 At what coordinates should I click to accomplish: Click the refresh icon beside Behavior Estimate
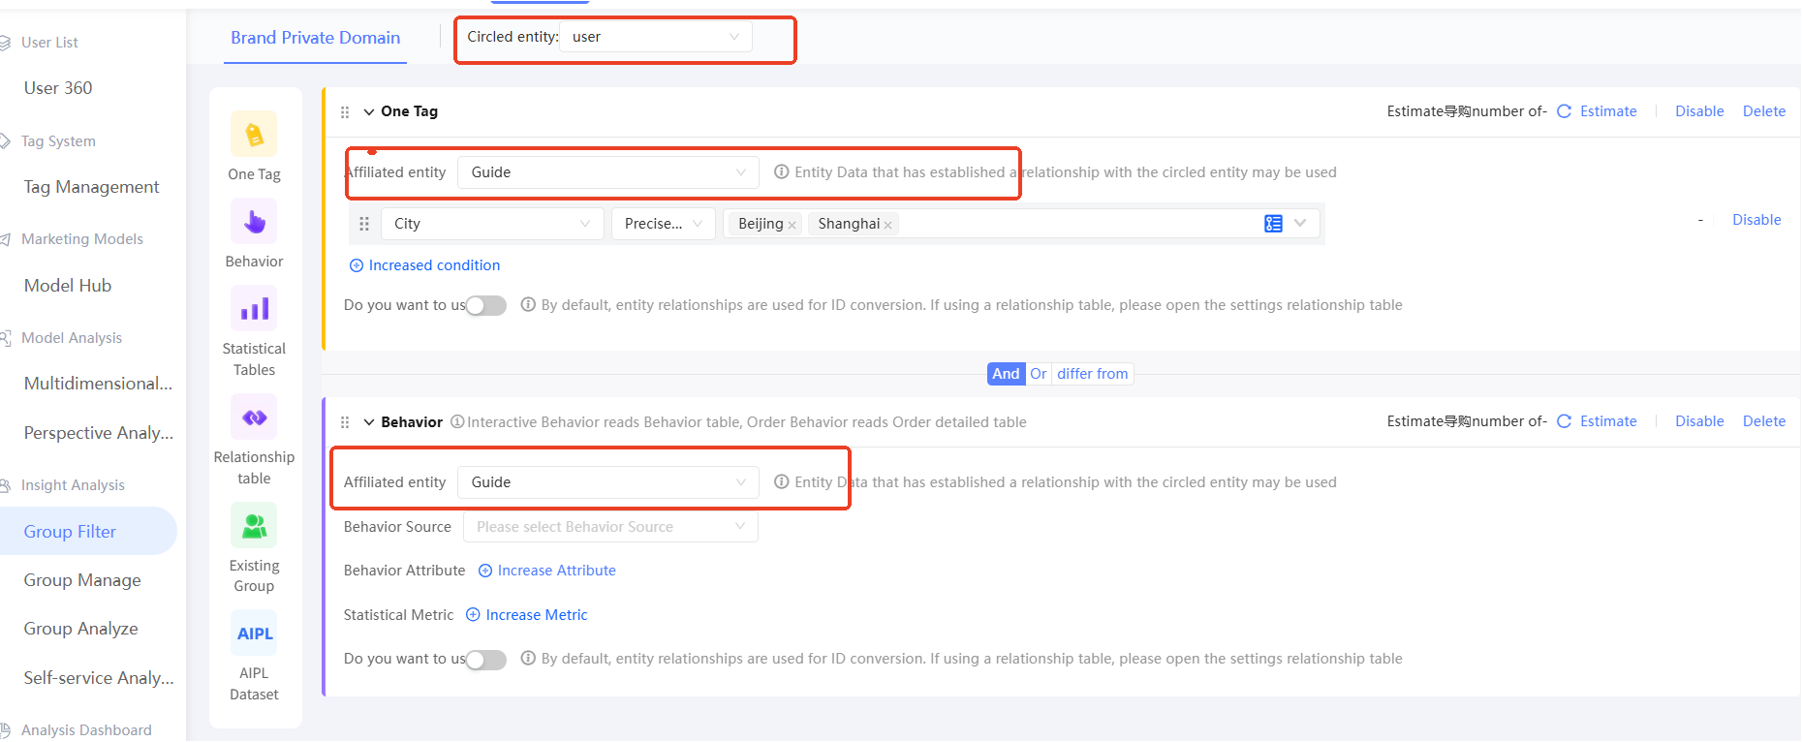(1564, 421)
